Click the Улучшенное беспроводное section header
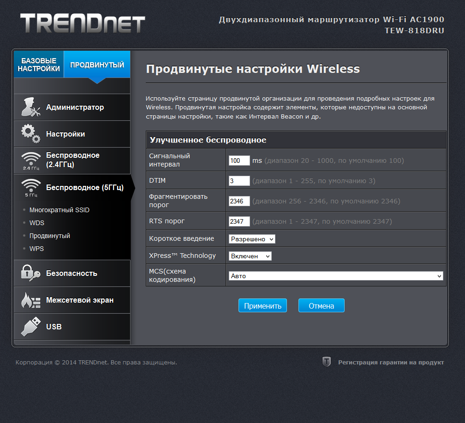 click(x=296, y=140)
